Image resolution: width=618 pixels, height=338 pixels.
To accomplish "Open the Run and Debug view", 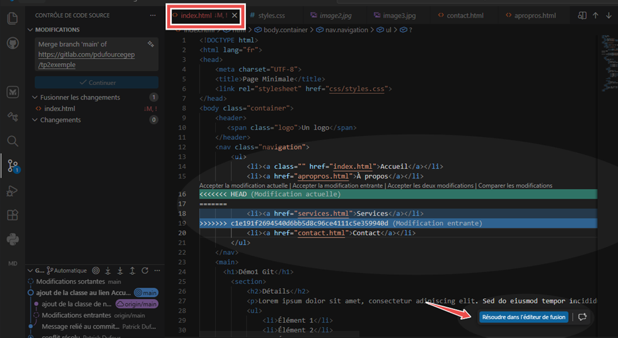I will [x=13, y=191].
